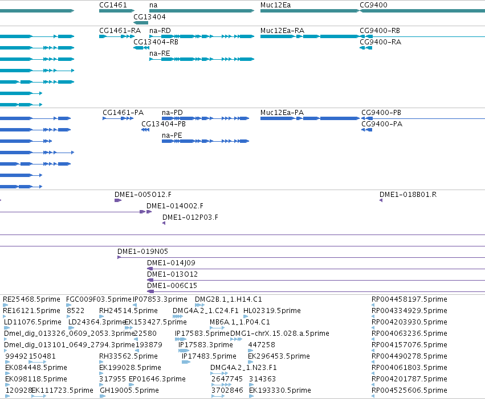Click the Muc12Ea gene bar
This screenshot has width=485, height=399.
coord(310,11)
